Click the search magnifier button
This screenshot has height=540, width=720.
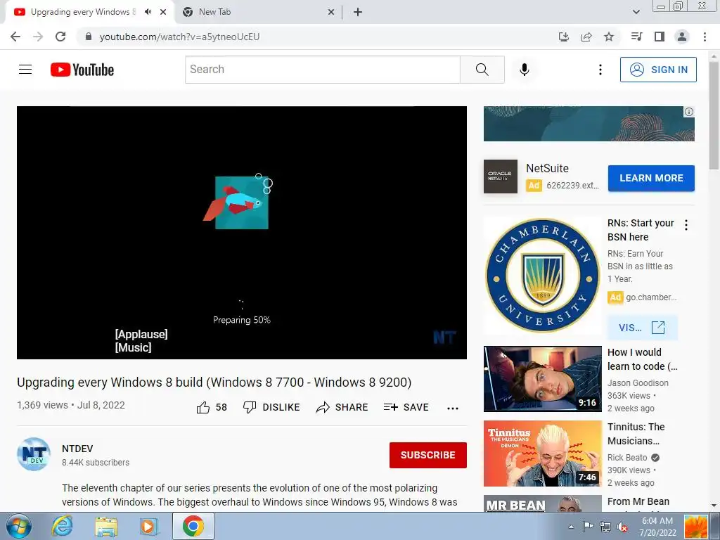point(482,70)
